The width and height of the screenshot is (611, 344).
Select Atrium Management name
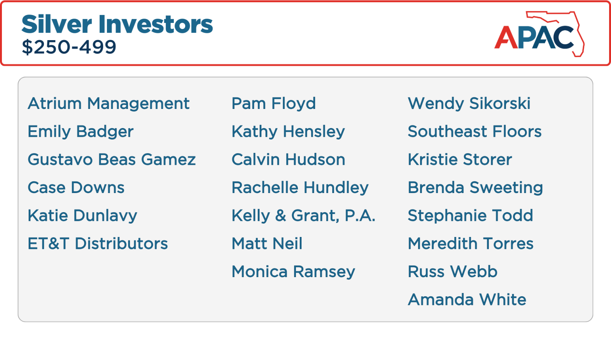(x=108, y=103)
